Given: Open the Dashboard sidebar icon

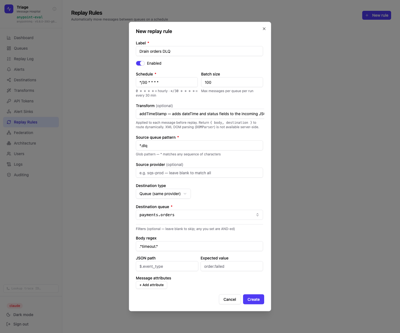Looking at the screenshot, I should pos(9,38).
